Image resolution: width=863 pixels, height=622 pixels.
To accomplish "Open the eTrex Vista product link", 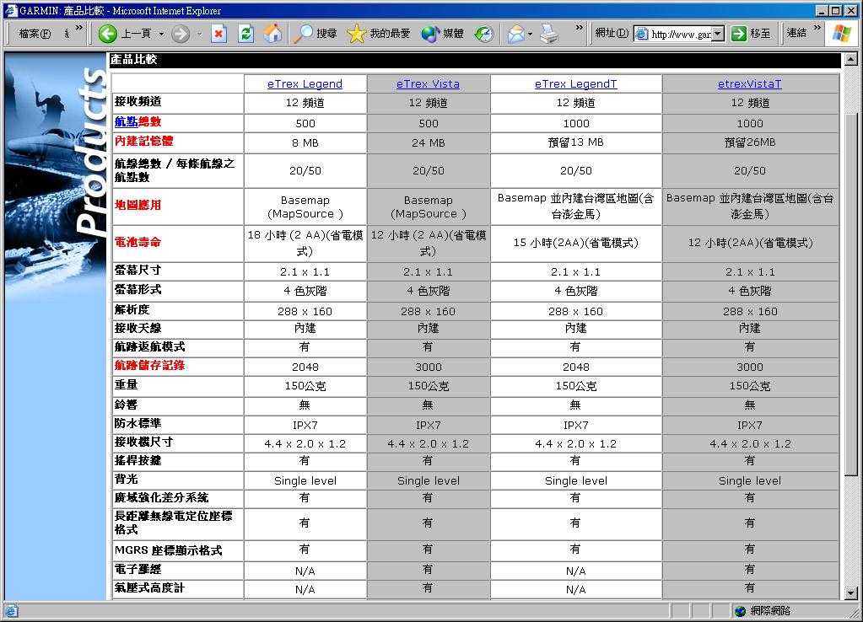I will click(x=428, y=83).
